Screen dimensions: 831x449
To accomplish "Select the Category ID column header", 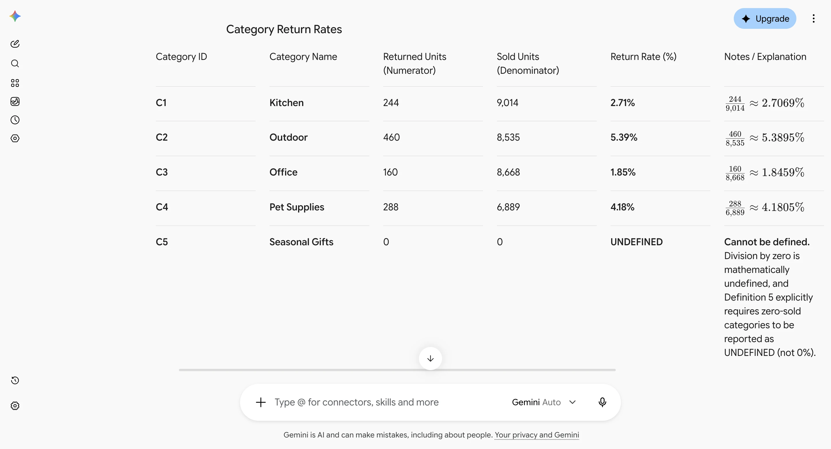I will coord(181,57).
